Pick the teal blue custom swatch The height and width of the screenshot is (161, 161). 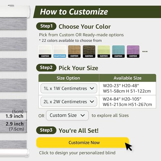click(118, 51)
